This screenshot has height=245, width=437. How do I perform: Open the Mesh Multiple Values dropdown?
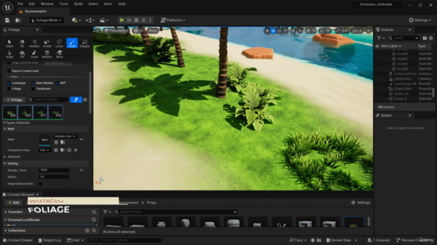(65, 136)
